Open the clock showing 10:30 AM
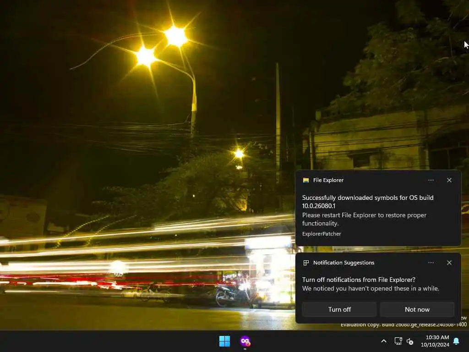The height and width of the screenshot is (352, 469). tap(437, 338)
